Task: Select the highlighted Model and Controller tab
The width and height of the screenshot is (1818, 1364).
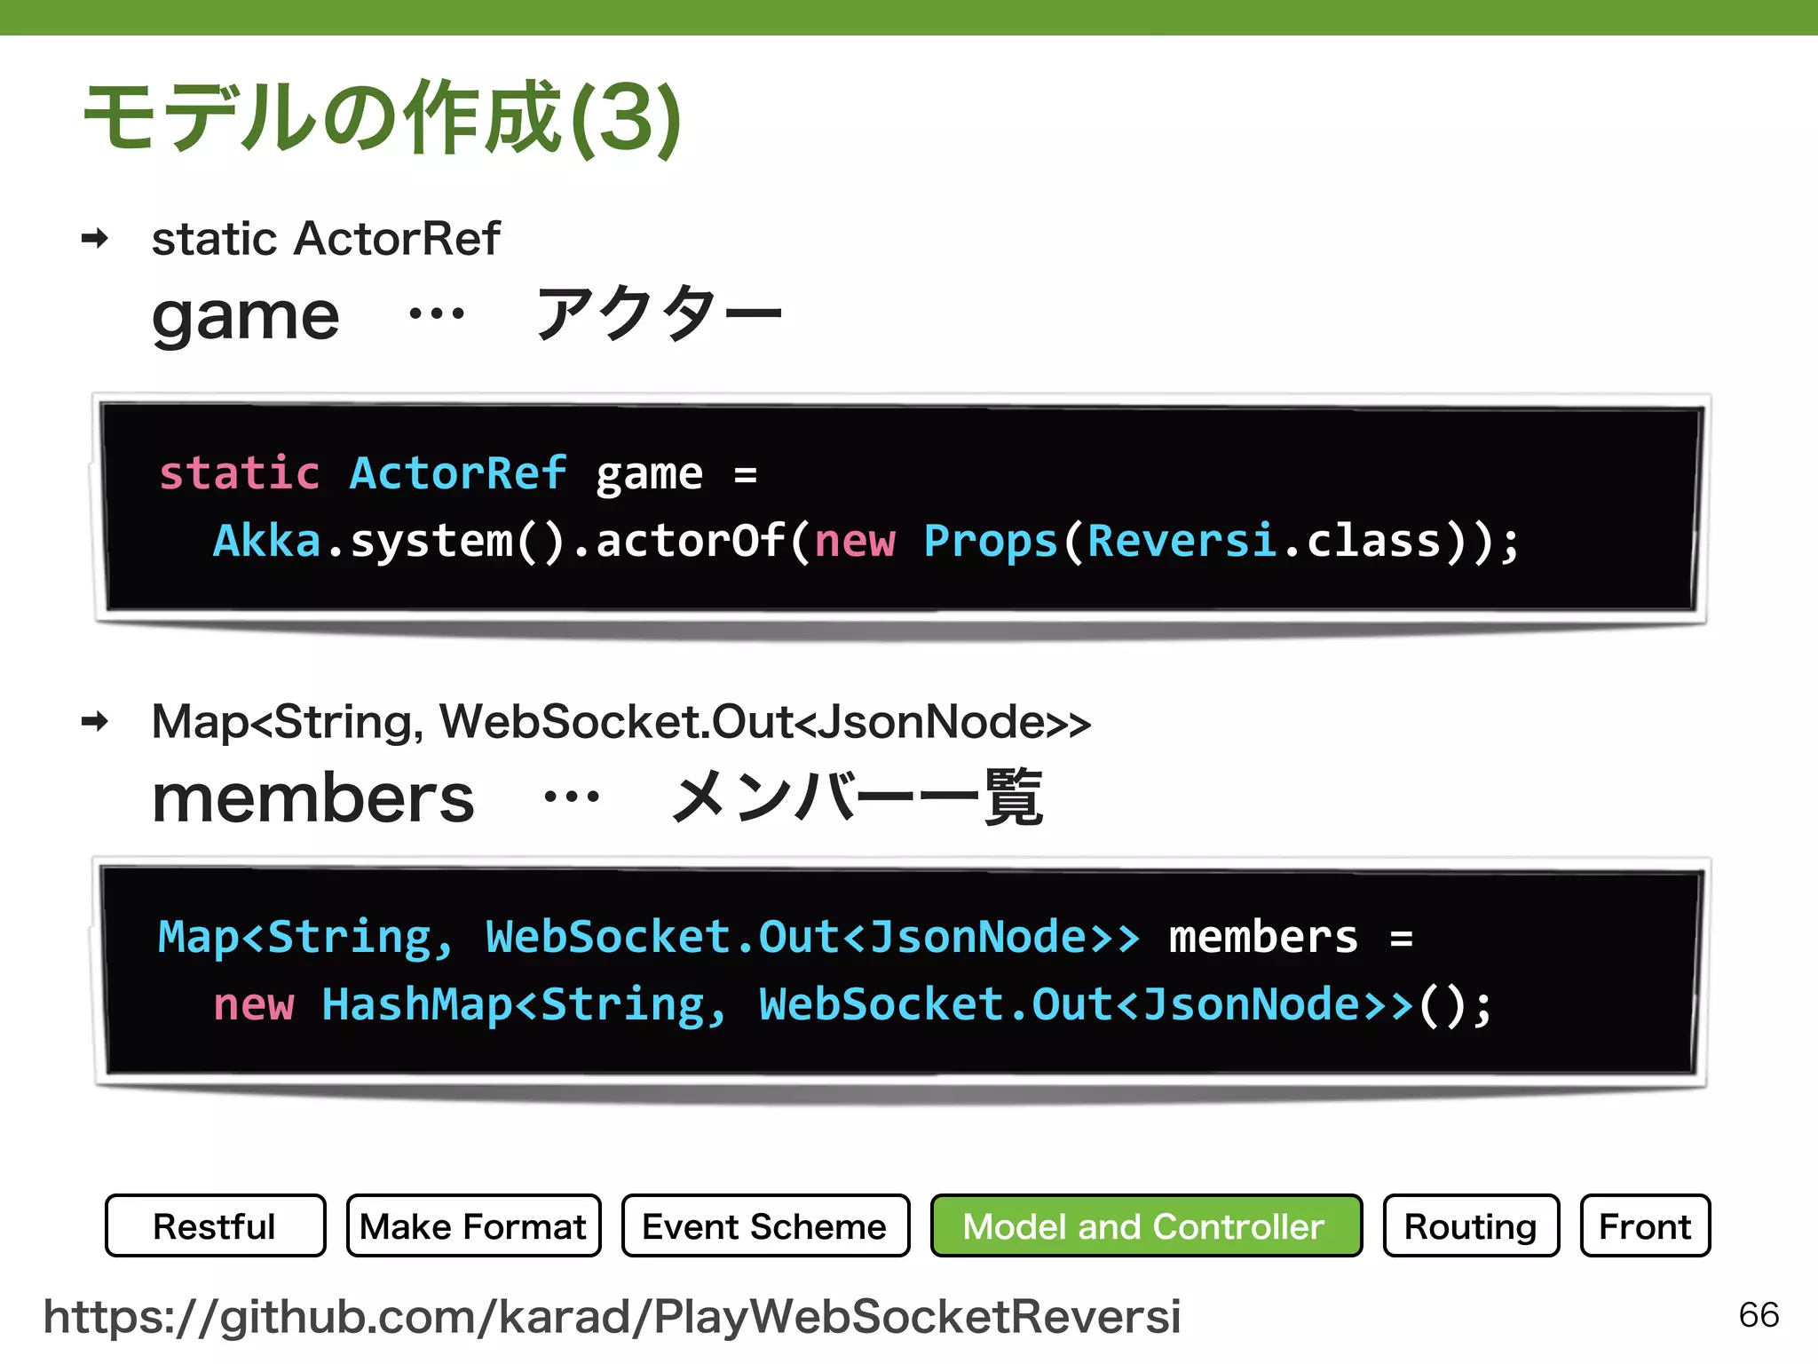Action: pos(1146,1225)
